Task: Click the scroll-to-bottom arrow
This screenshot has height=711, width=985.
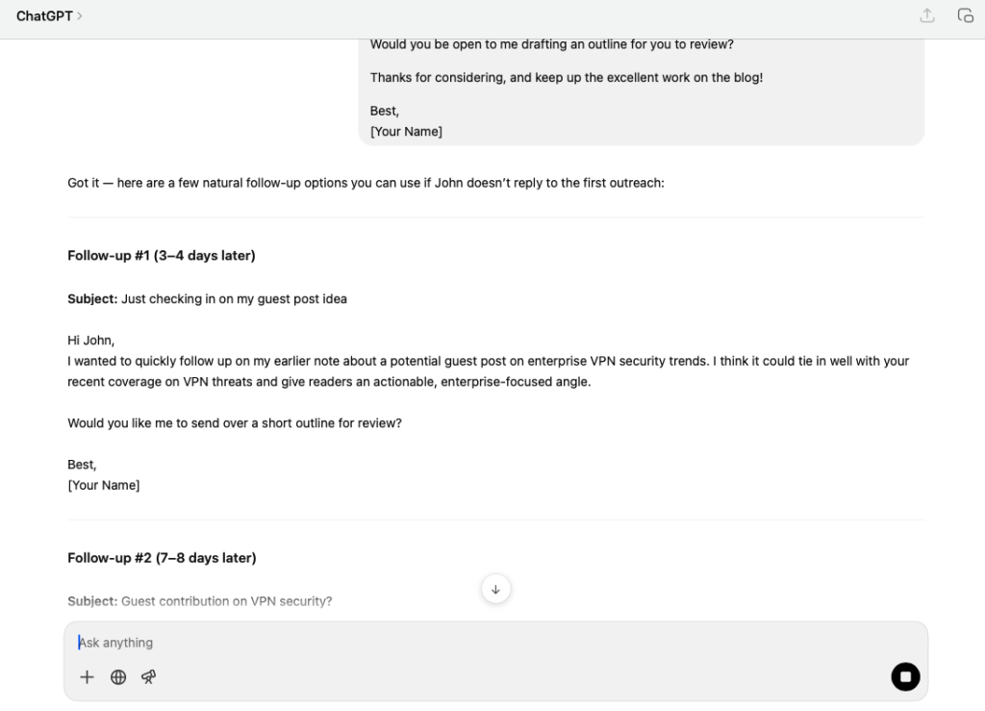Action: pyautogui.click(x=495, y=589)
